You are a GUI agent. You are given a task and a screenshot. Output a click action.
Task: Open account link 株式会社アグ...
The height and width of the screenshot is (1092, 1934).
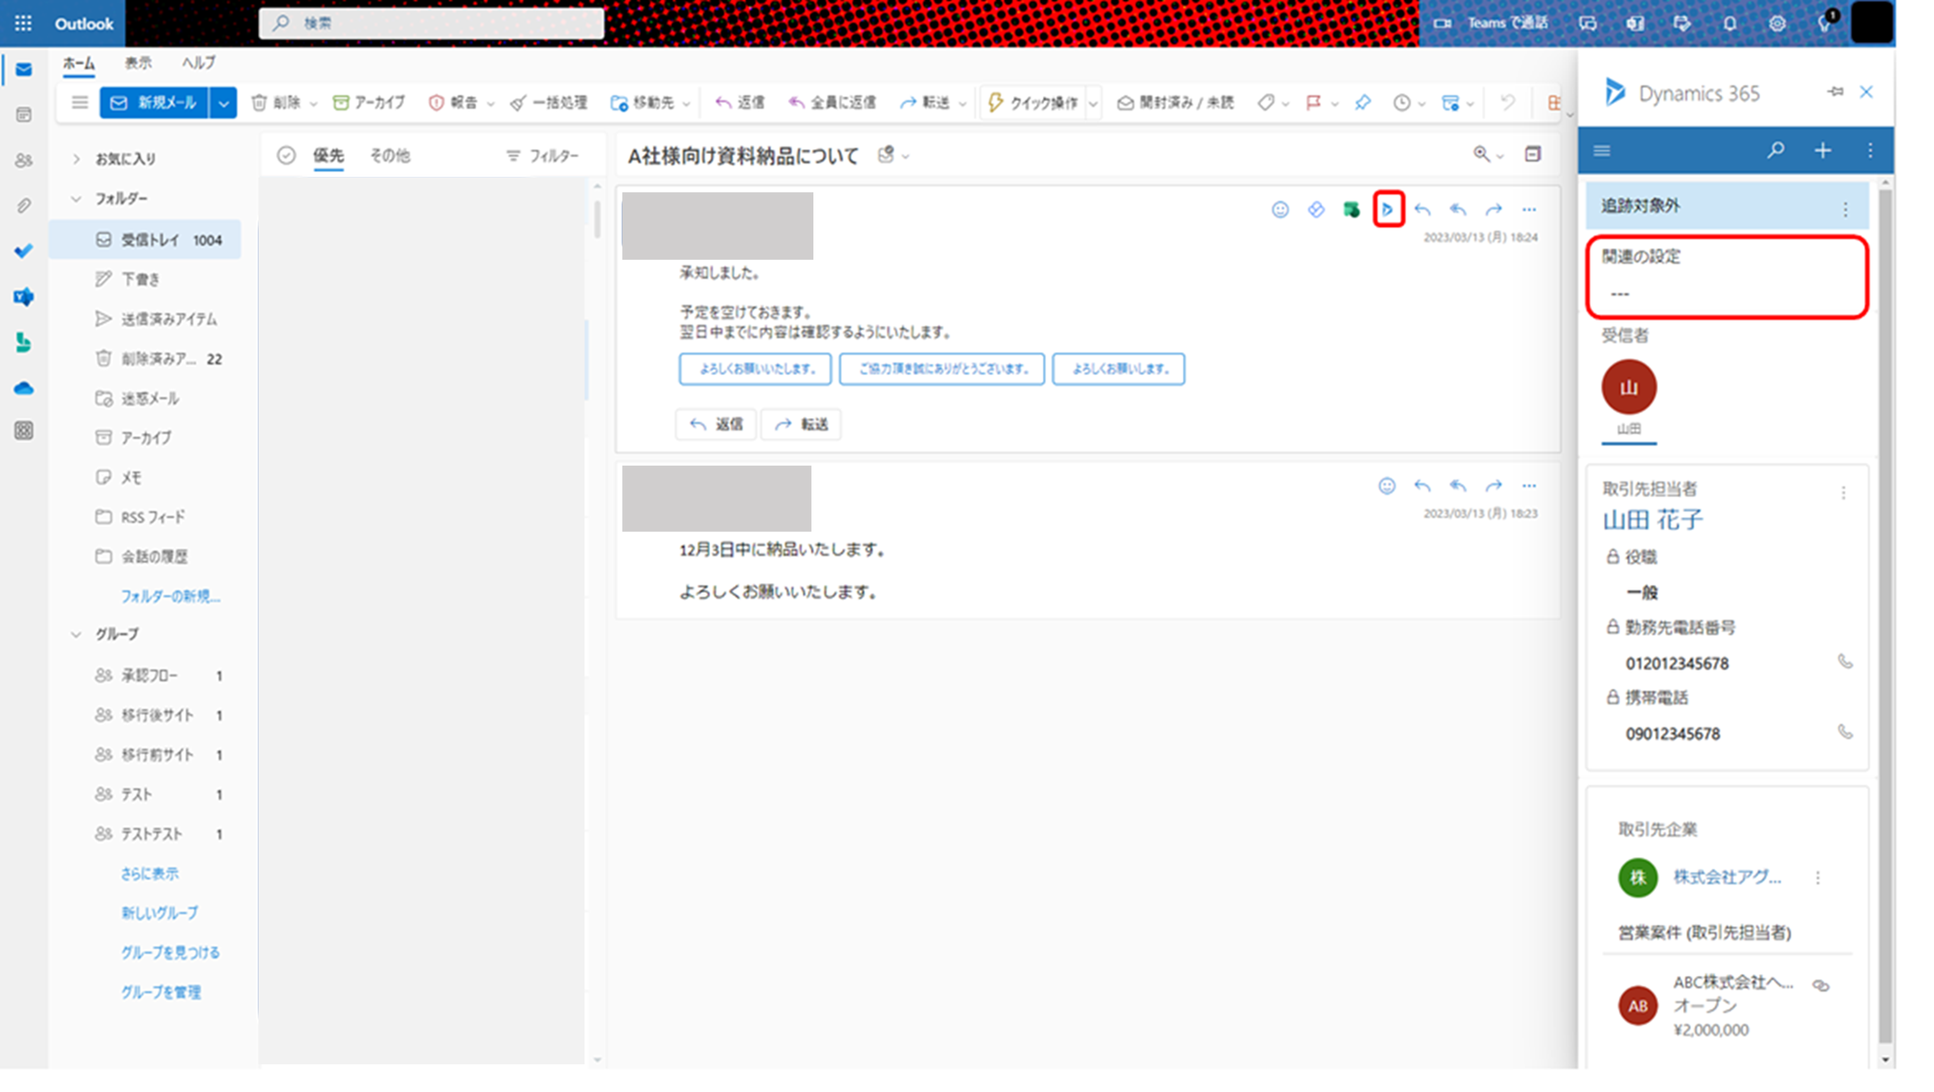coord(1727,877)
